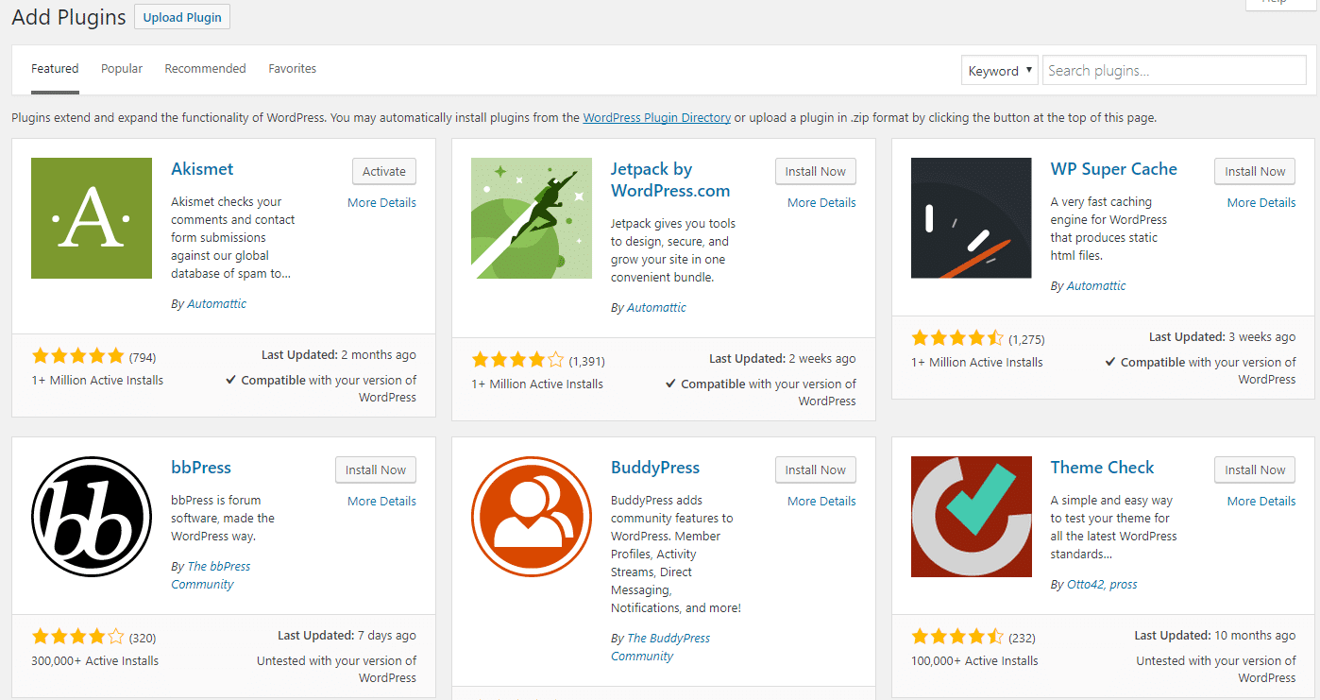Viewport: 1320px width, 700px height.
Task: Click the WP Super Cache speedometer icon
Action: click(x=971, y=218)
